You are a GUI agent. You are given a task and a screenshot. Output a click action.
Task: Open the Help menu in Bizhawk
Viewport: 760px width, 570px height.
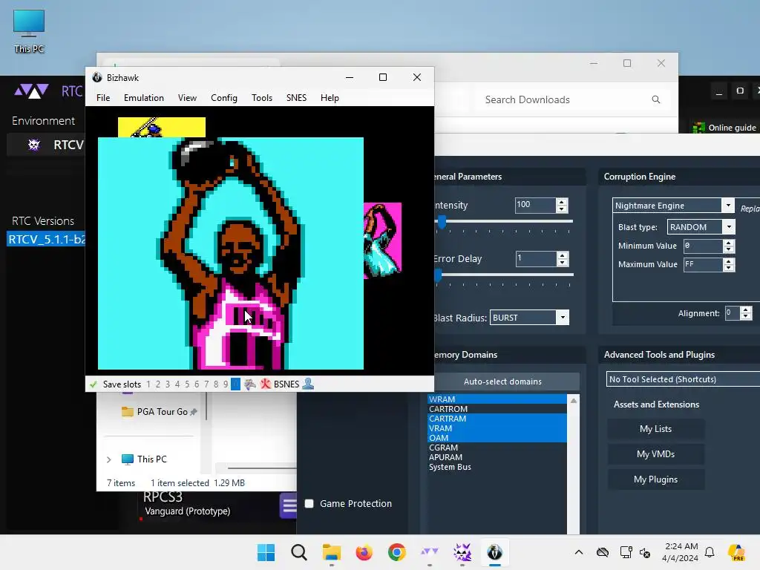330,98
